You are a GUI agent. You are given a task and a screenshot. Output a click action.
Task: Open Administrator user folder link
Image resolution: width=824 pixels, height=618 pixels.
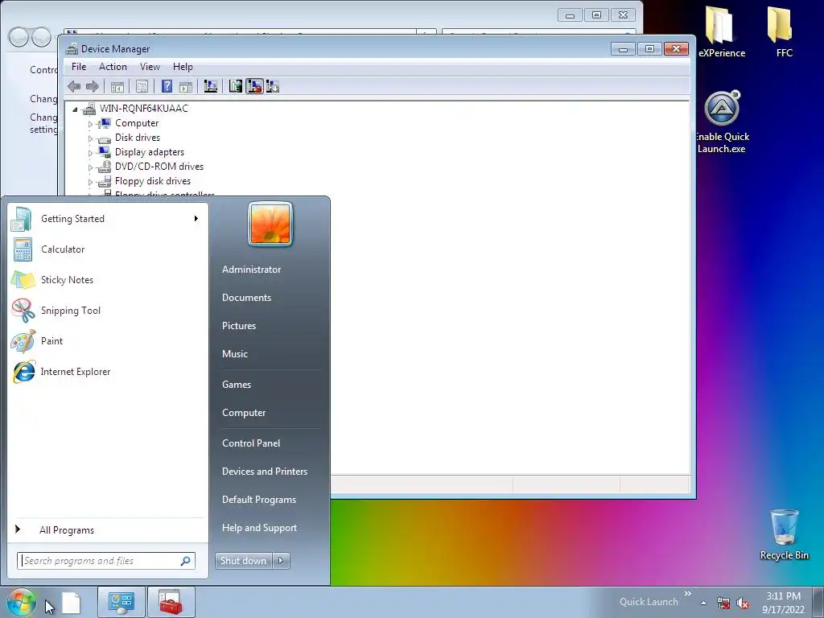click(251, 269)
